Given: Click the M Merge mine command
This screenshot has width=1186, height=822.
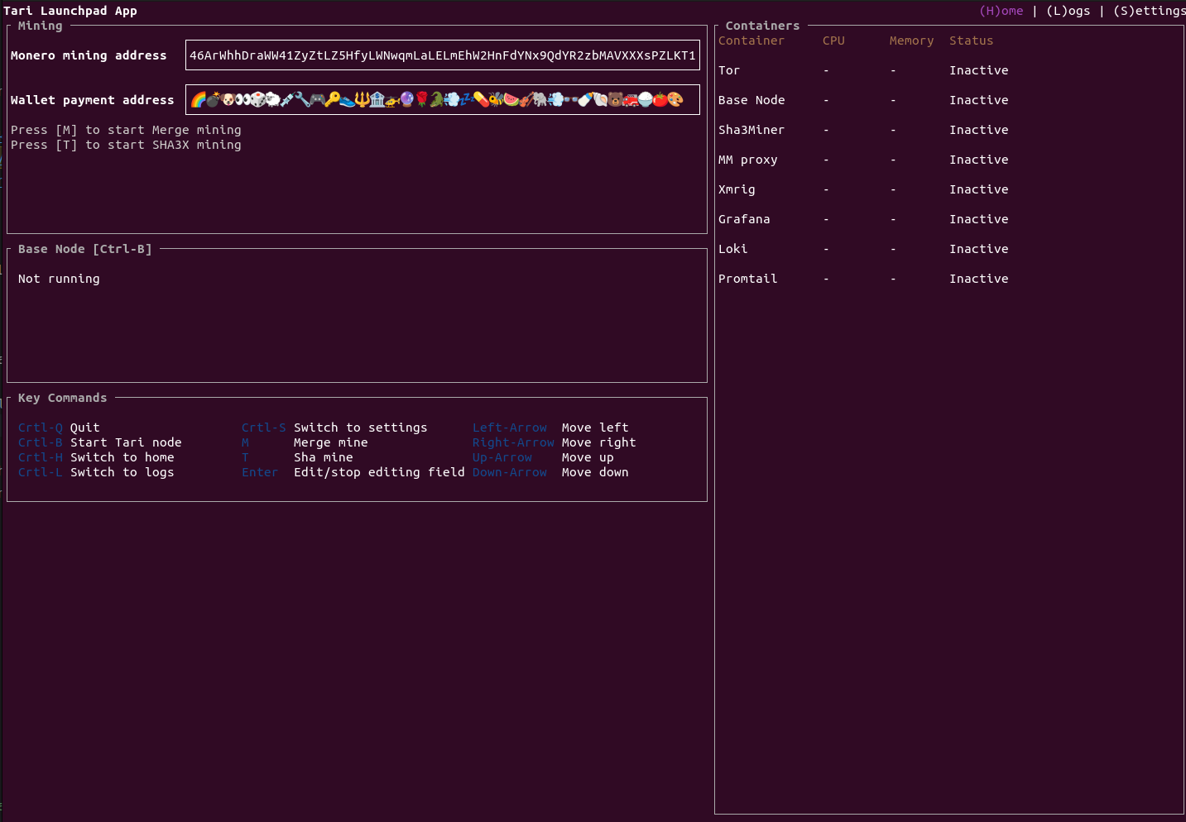Looking at the screenshot, I should click(x=305, y=442).
